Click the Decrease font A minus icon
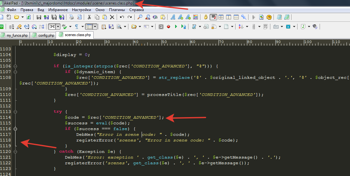This screenshot has height=176, width=350. pyautogui.click(x=188, y=17)
